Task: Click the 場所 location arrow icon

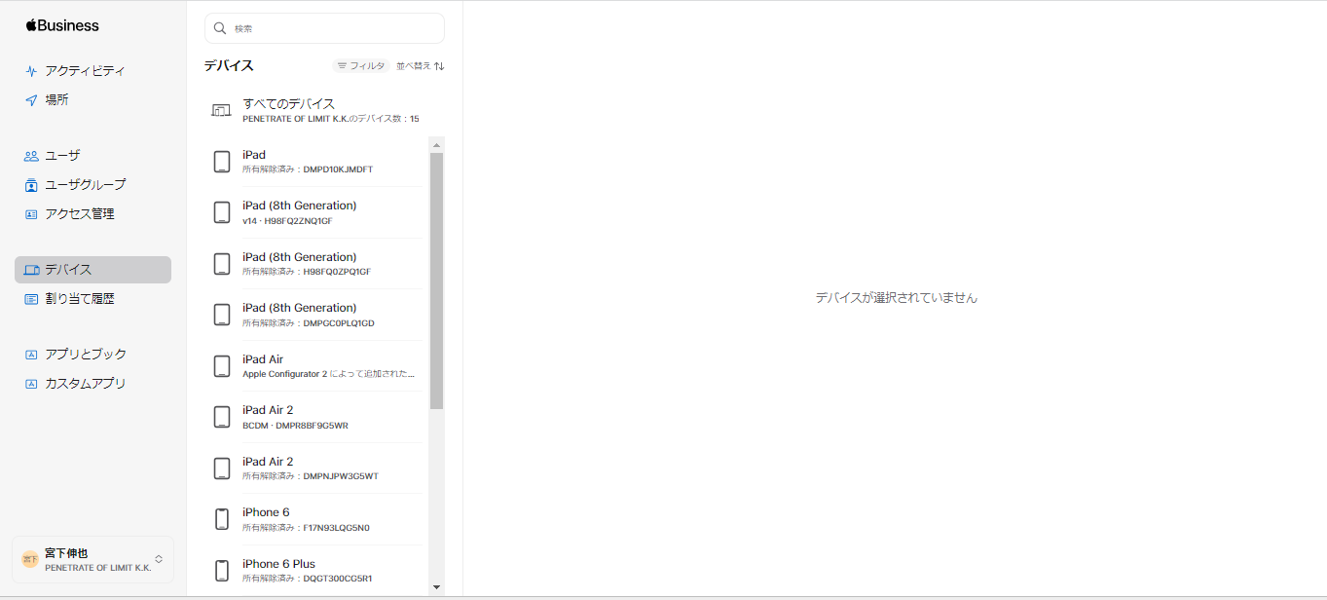Action: (31, 100)
